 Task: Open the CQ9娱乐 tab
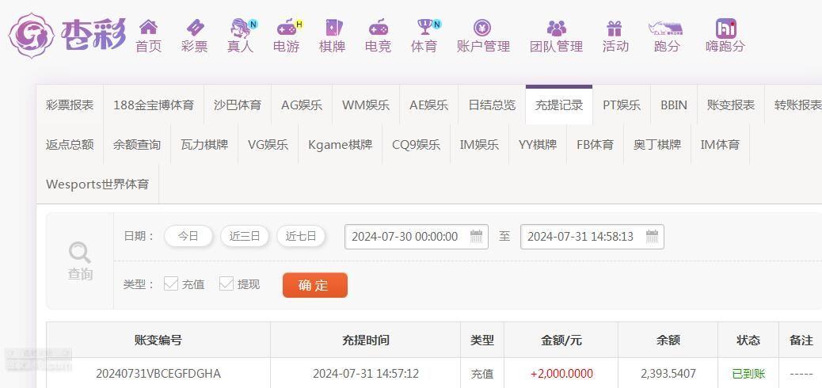417,145
